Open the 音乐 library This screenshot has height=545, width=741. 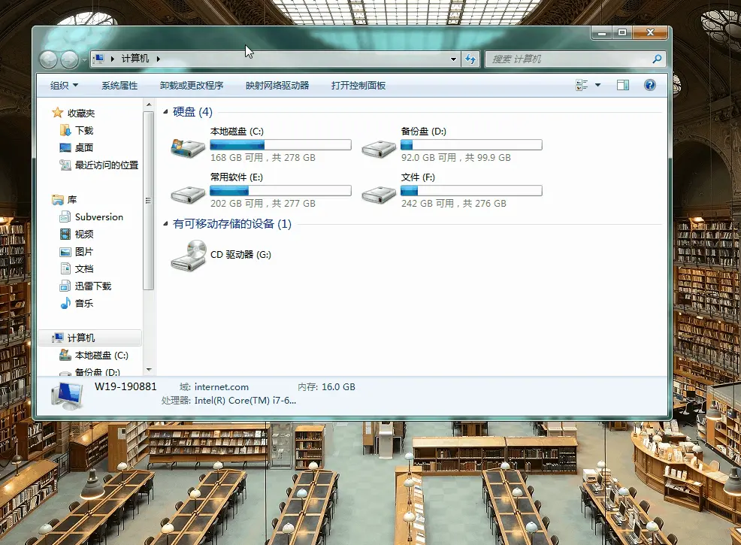[77, 303]
